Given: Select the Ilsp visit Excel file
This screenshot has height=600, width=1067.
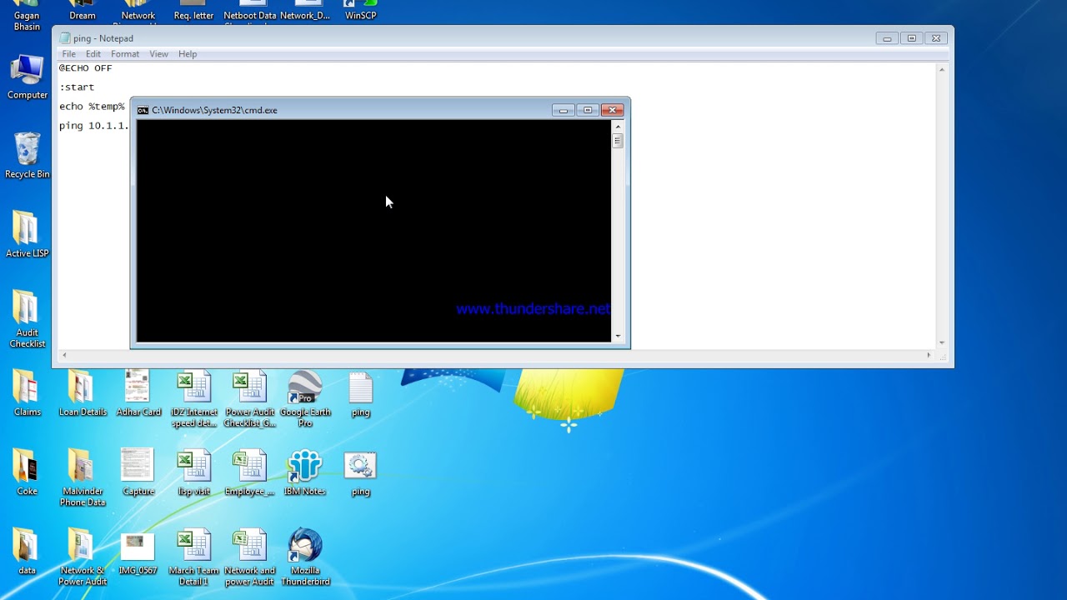Looking at the screenshot, I should tap(194, 473).
